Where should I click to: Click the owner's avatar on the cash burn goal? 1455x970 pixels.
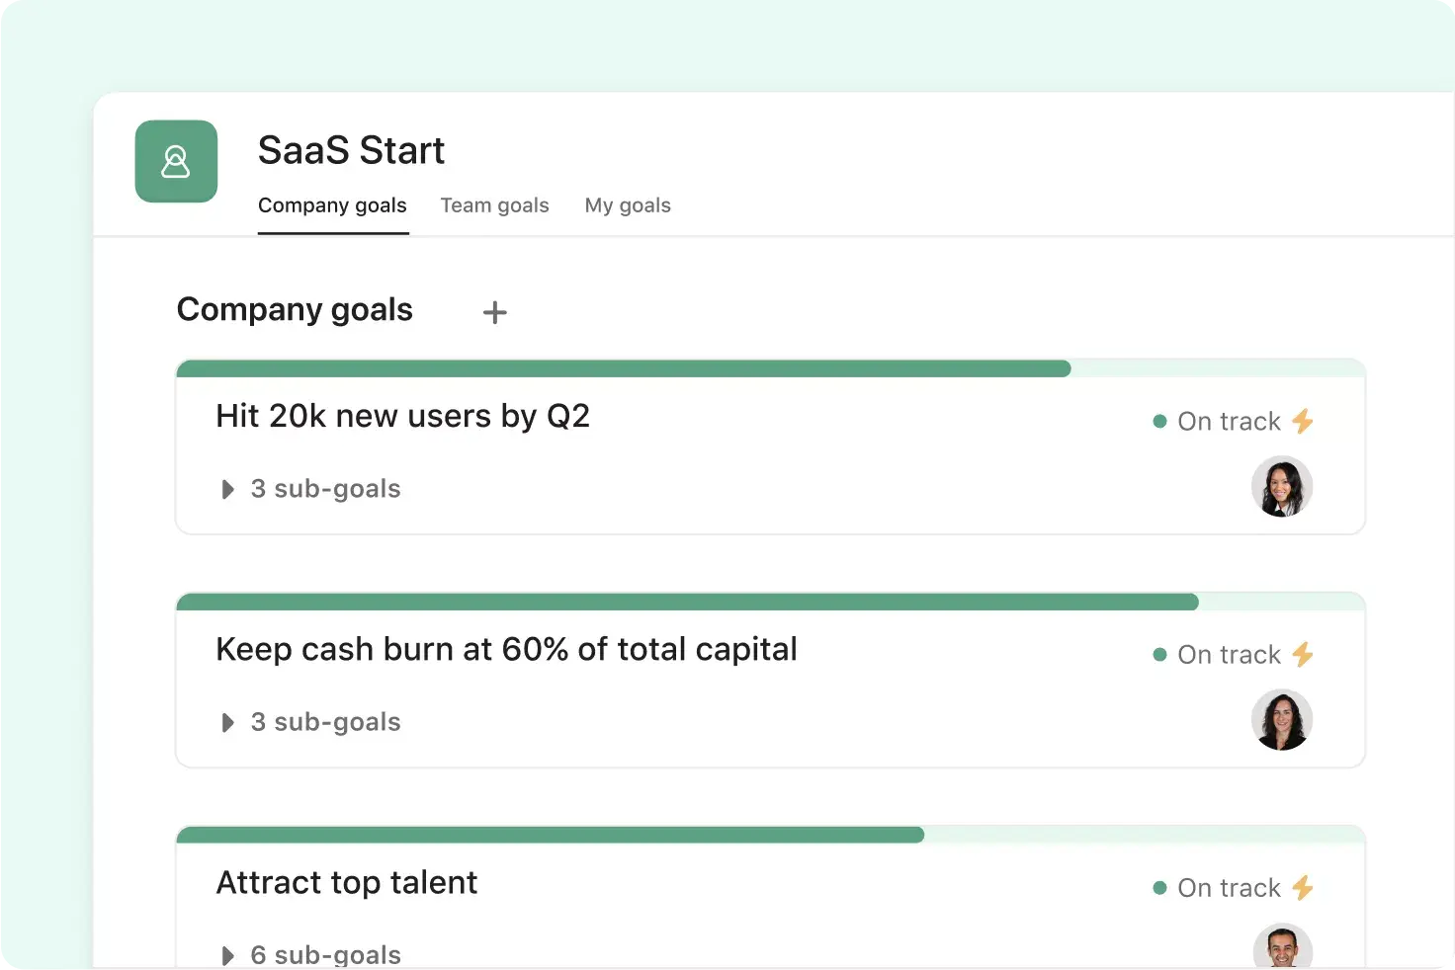(x=1282, y=721)
